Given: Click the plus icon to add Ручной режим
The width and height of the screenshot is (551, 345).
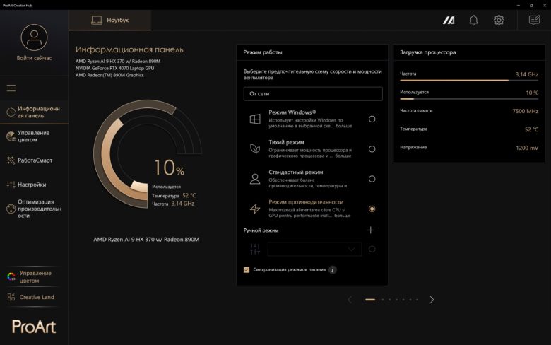Looking at the screenshot, I should [x=371, y=230].
